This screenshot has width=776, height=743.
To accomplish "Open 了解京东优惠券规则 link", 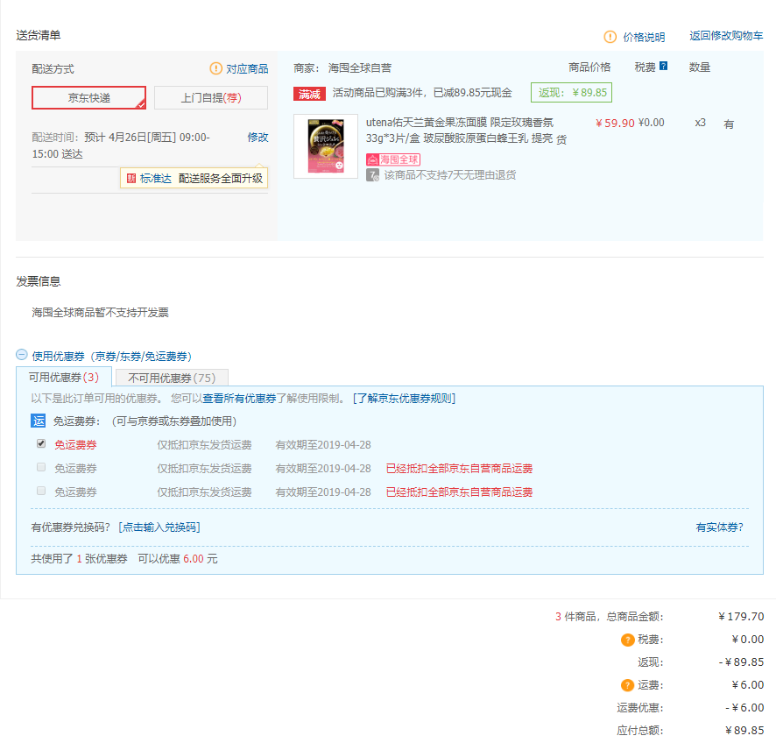I will [404, 399].
